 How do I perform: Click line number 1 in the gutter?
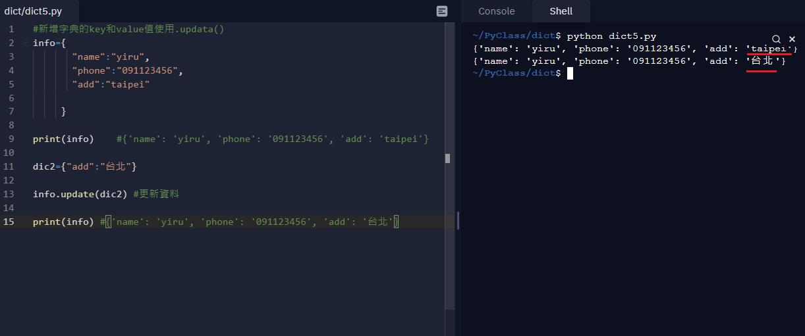tap(11, 29)
